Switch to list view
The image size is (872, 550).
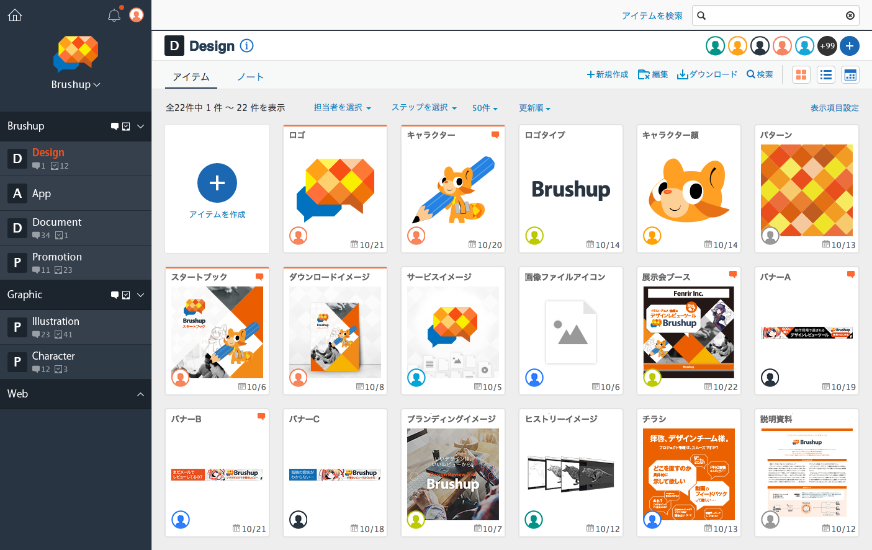825,75
